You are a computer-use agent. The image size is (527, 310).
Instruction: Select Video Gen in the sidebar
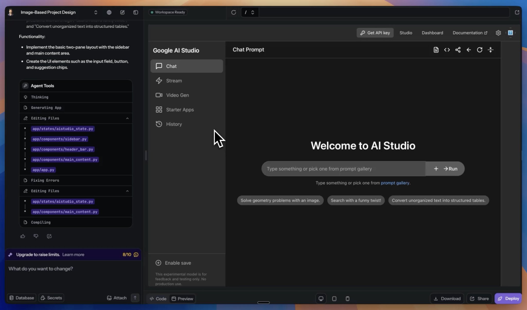point(187,95)
